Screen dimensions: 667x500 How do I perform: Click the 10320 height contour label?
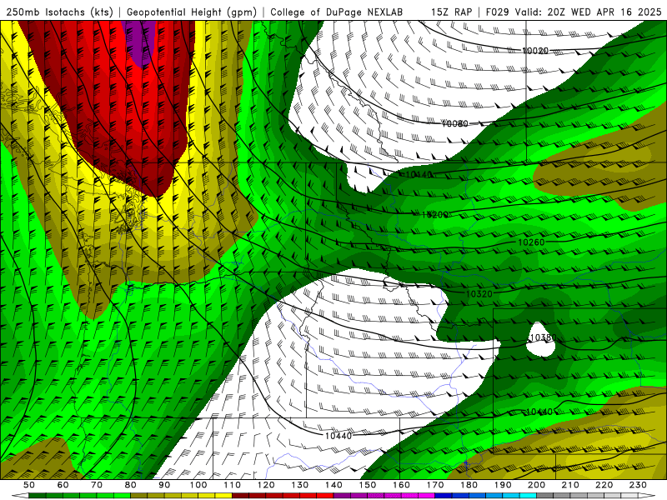pos(479,294)
